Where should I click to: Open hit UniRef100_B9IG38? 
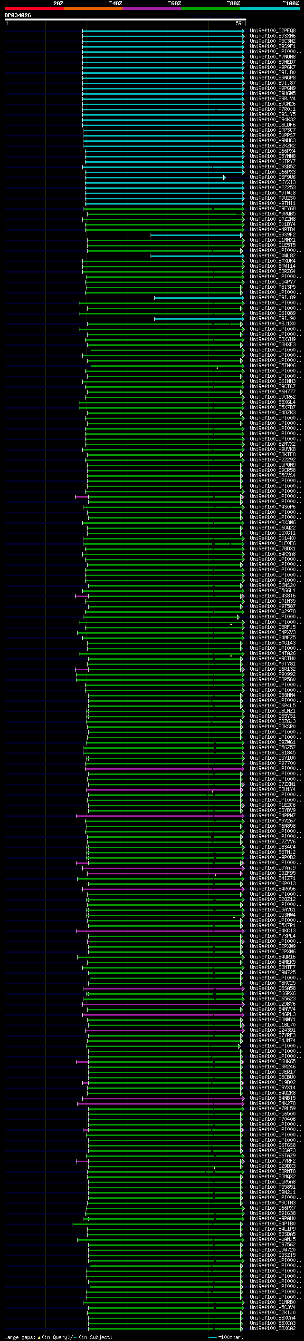pyautogui.click(x=273, y=1213)
